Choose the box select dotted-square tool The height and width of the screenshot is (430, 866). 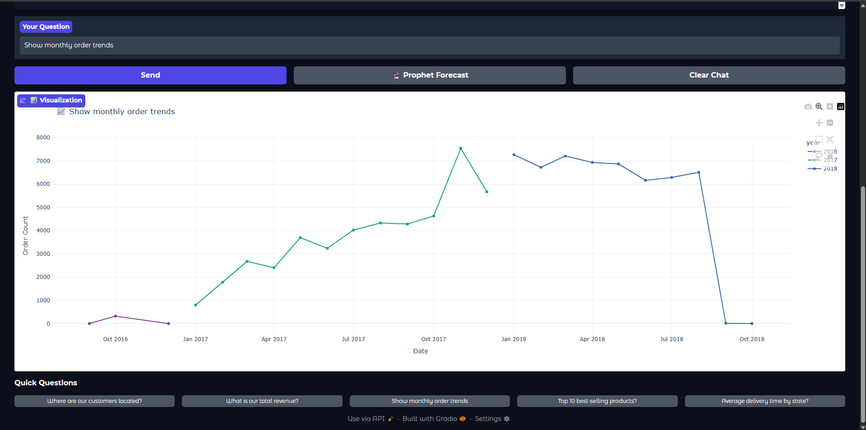tap(819, 139)
